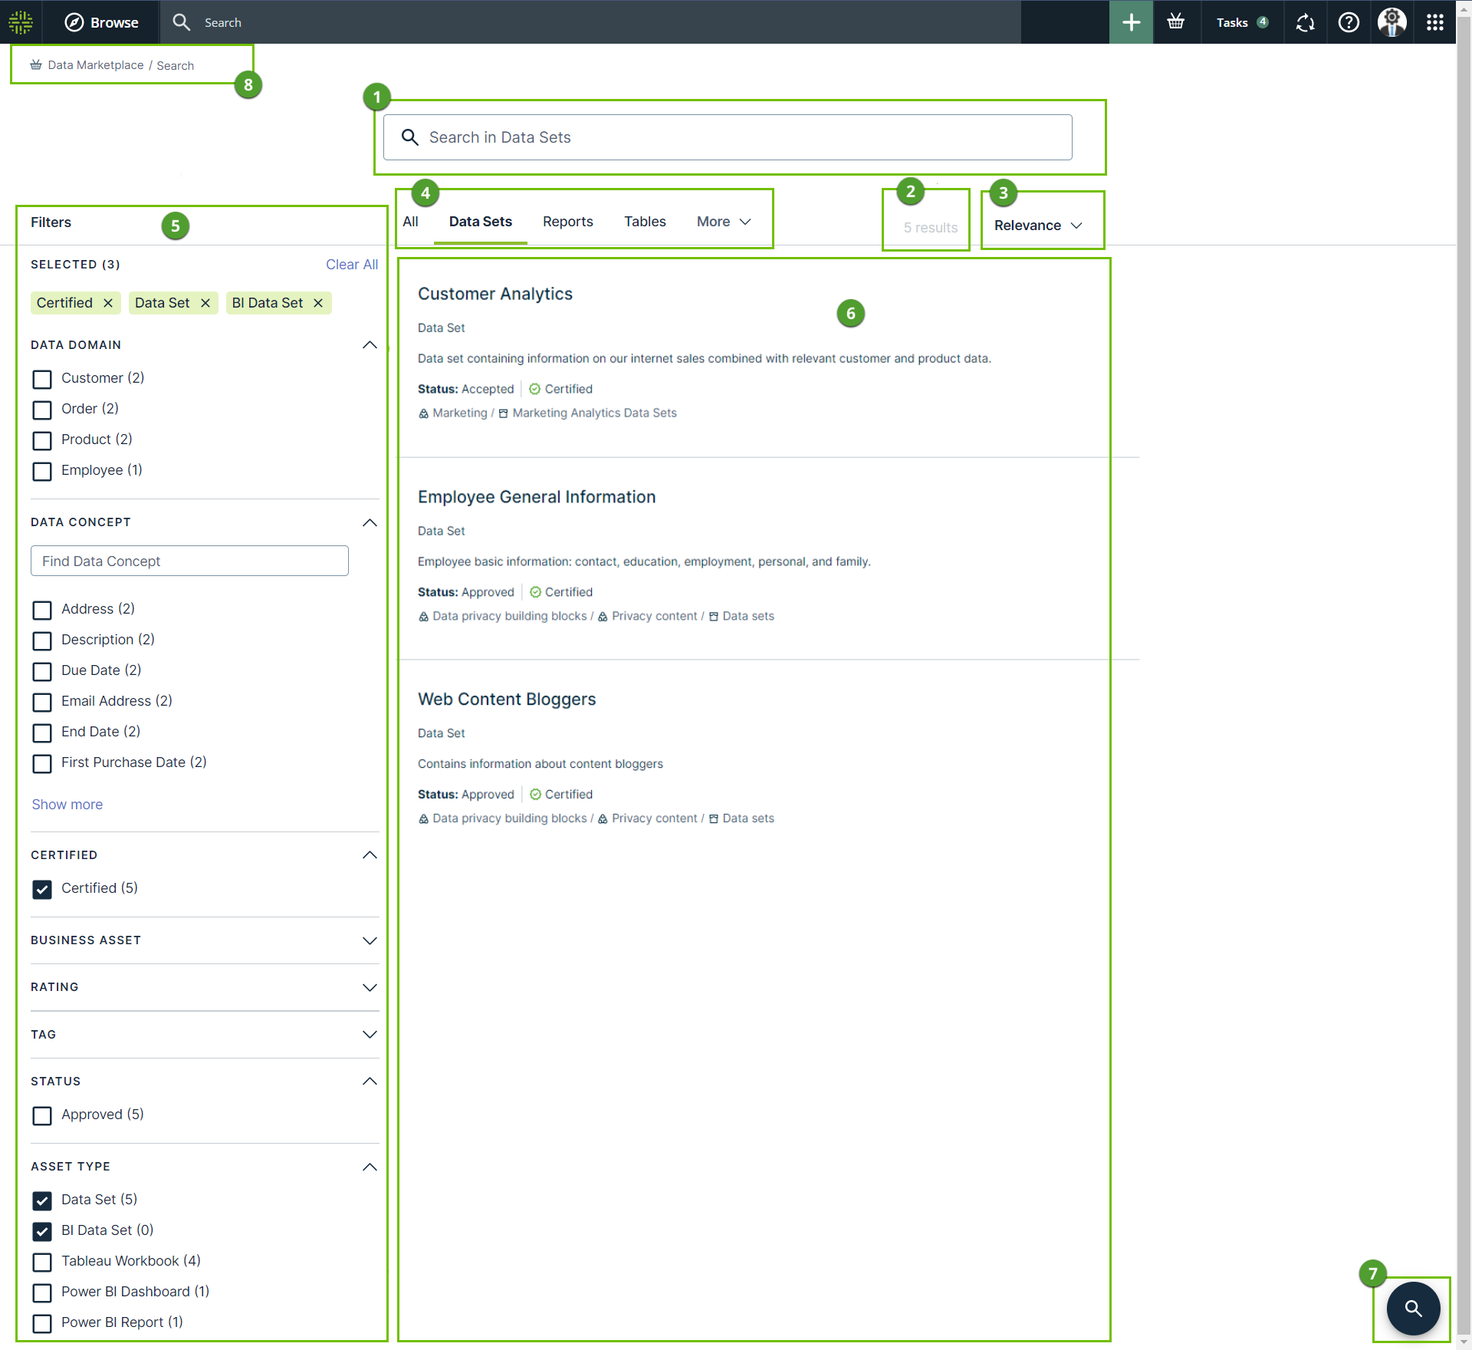Enable the Tableau Workbook asset type filter
This screenshot has width=1472, height=1350.
tap(42, 1262)
